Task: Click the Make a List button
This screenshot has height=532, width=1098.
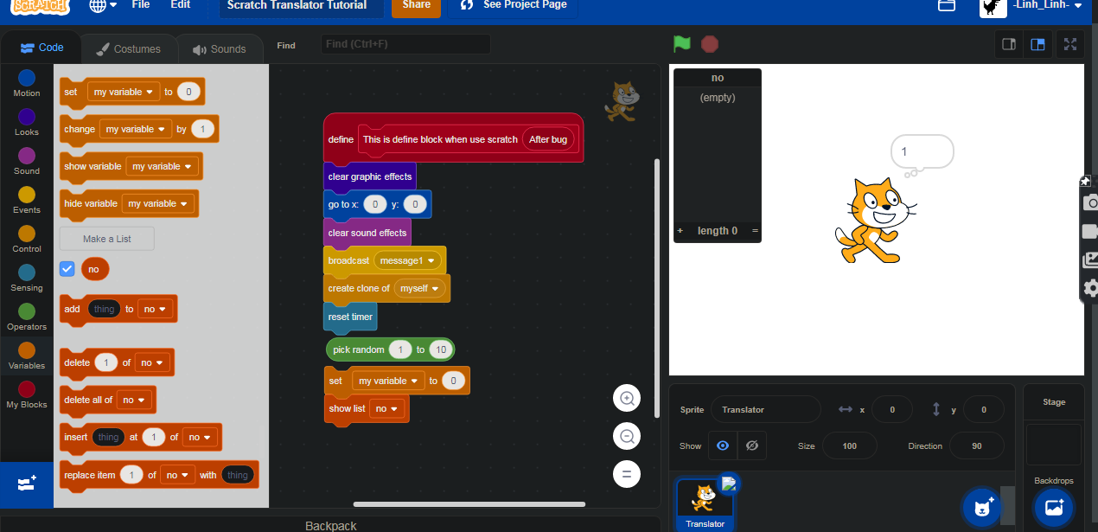Action: pos(105,238)
